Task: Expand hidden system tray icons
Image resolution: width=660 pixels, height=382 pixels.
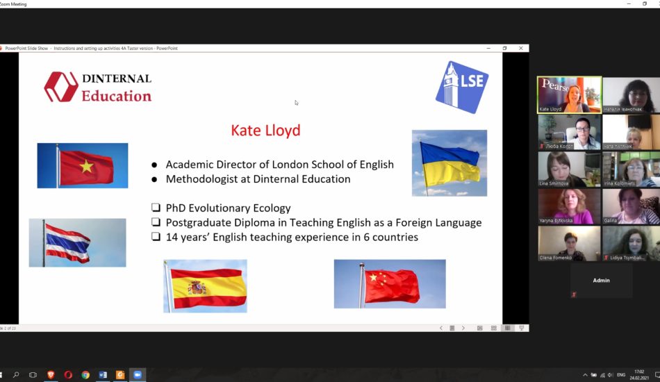Action: coord(585,375)
